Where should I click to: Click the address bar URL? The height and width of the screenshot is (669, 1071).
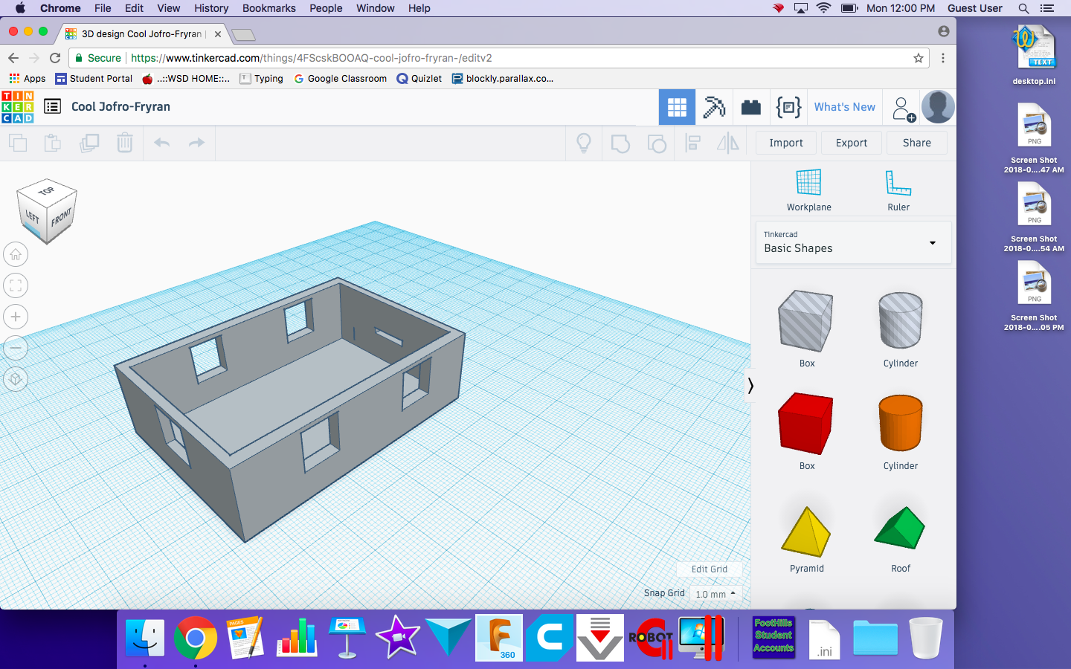click(x=312, y=58)
